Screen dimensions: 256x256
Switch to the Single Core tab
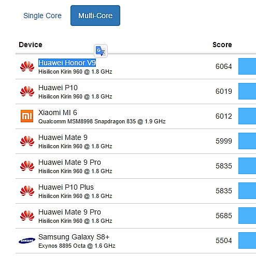click(42, 16)
